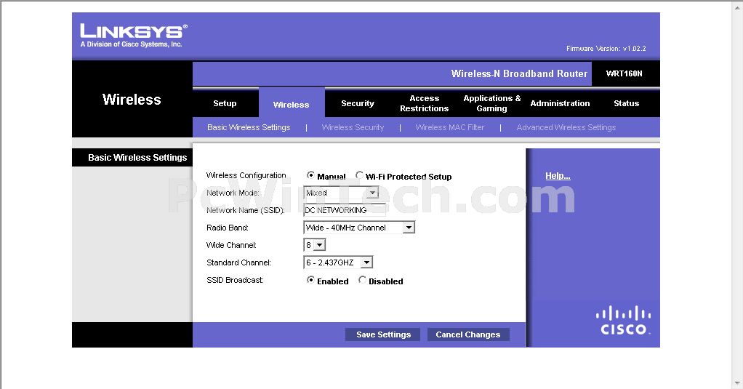Select Basic Wireless Settings subtab

click(249, 127)
